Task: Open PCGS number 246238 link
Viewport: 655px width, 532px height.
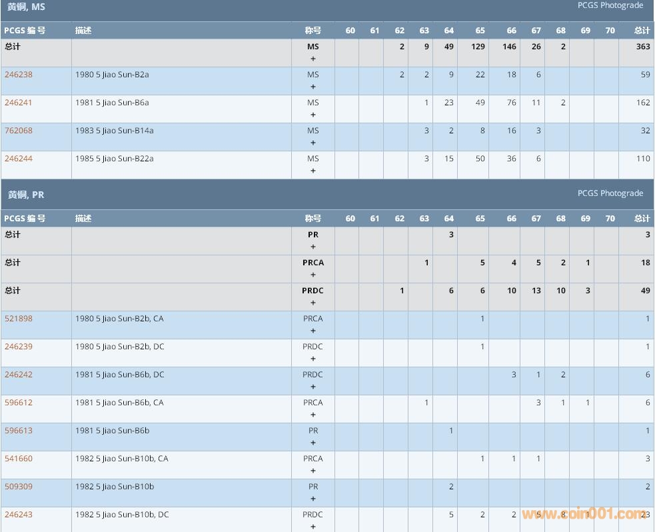Action: [18, 75]
